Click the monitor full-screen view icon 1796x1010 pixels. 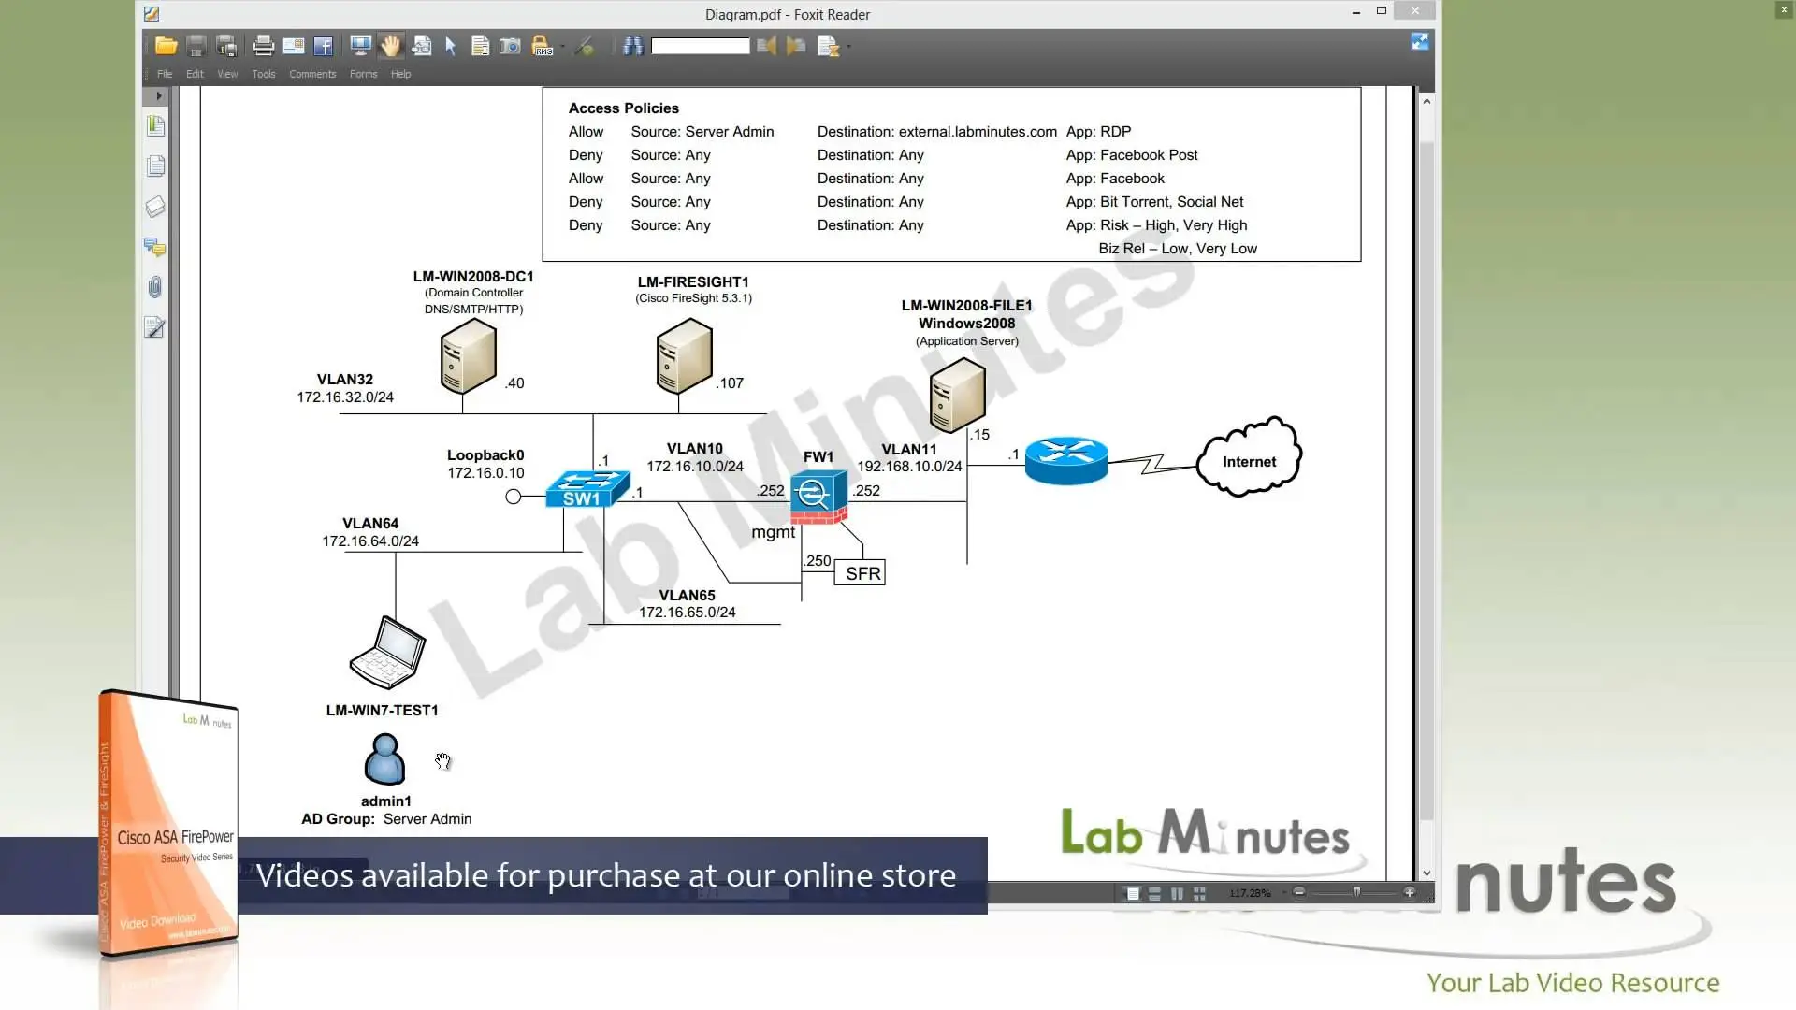[x=360, y=45]
